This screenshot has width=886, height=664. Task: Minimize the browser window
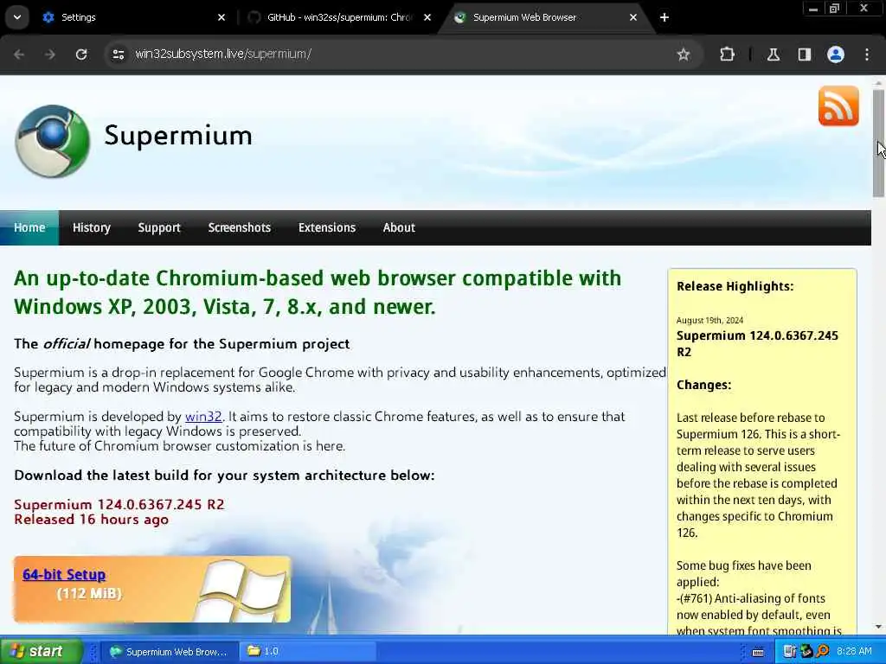[x=813, y=9]
